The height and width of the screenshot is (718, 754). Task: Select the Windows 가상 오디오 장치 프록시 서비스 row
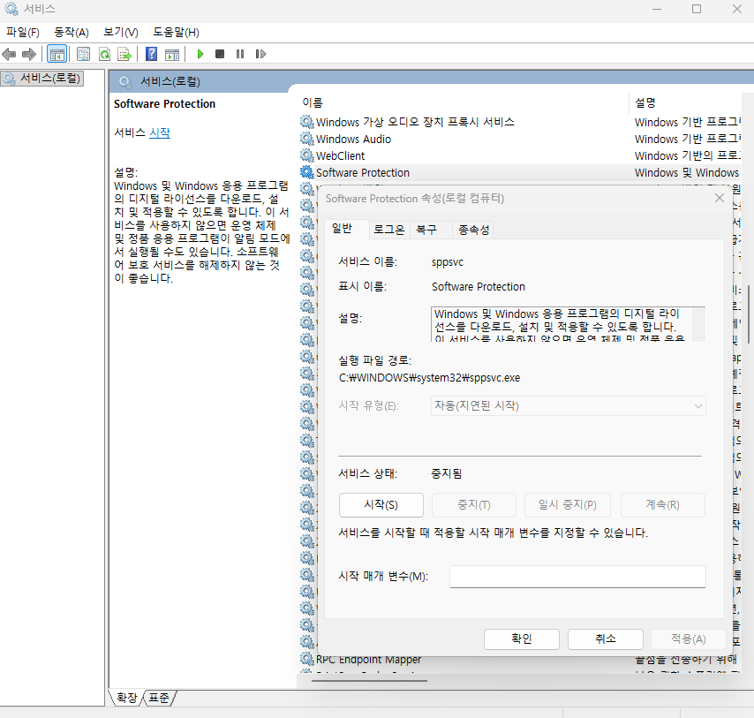[x=520, y=122]
